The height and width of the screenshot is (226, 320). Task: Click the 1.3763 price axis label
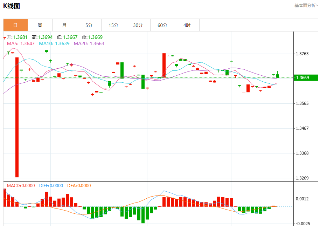pyautogui.click(x=302, y=54)
